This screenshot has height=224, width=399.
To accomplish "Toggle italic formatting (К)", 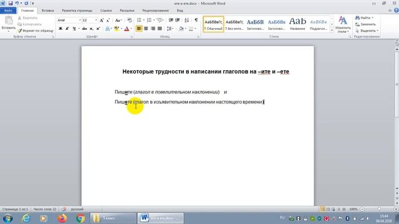I will (67, 29).
